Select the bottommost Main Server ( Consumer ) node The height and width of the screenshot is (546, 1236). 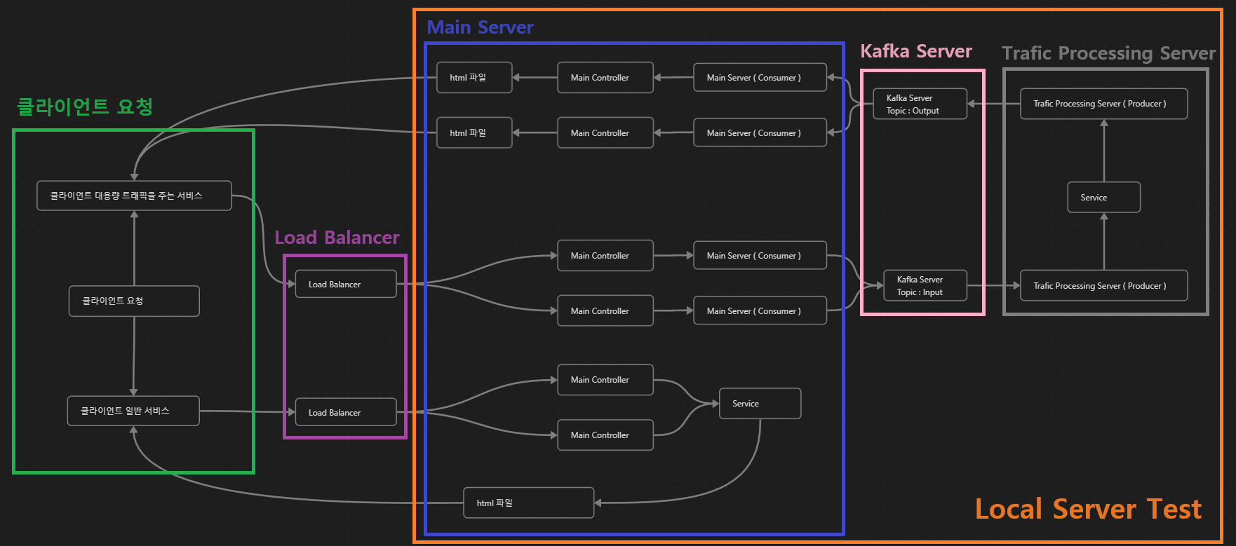pyautogui.click(x=760, y=310)
